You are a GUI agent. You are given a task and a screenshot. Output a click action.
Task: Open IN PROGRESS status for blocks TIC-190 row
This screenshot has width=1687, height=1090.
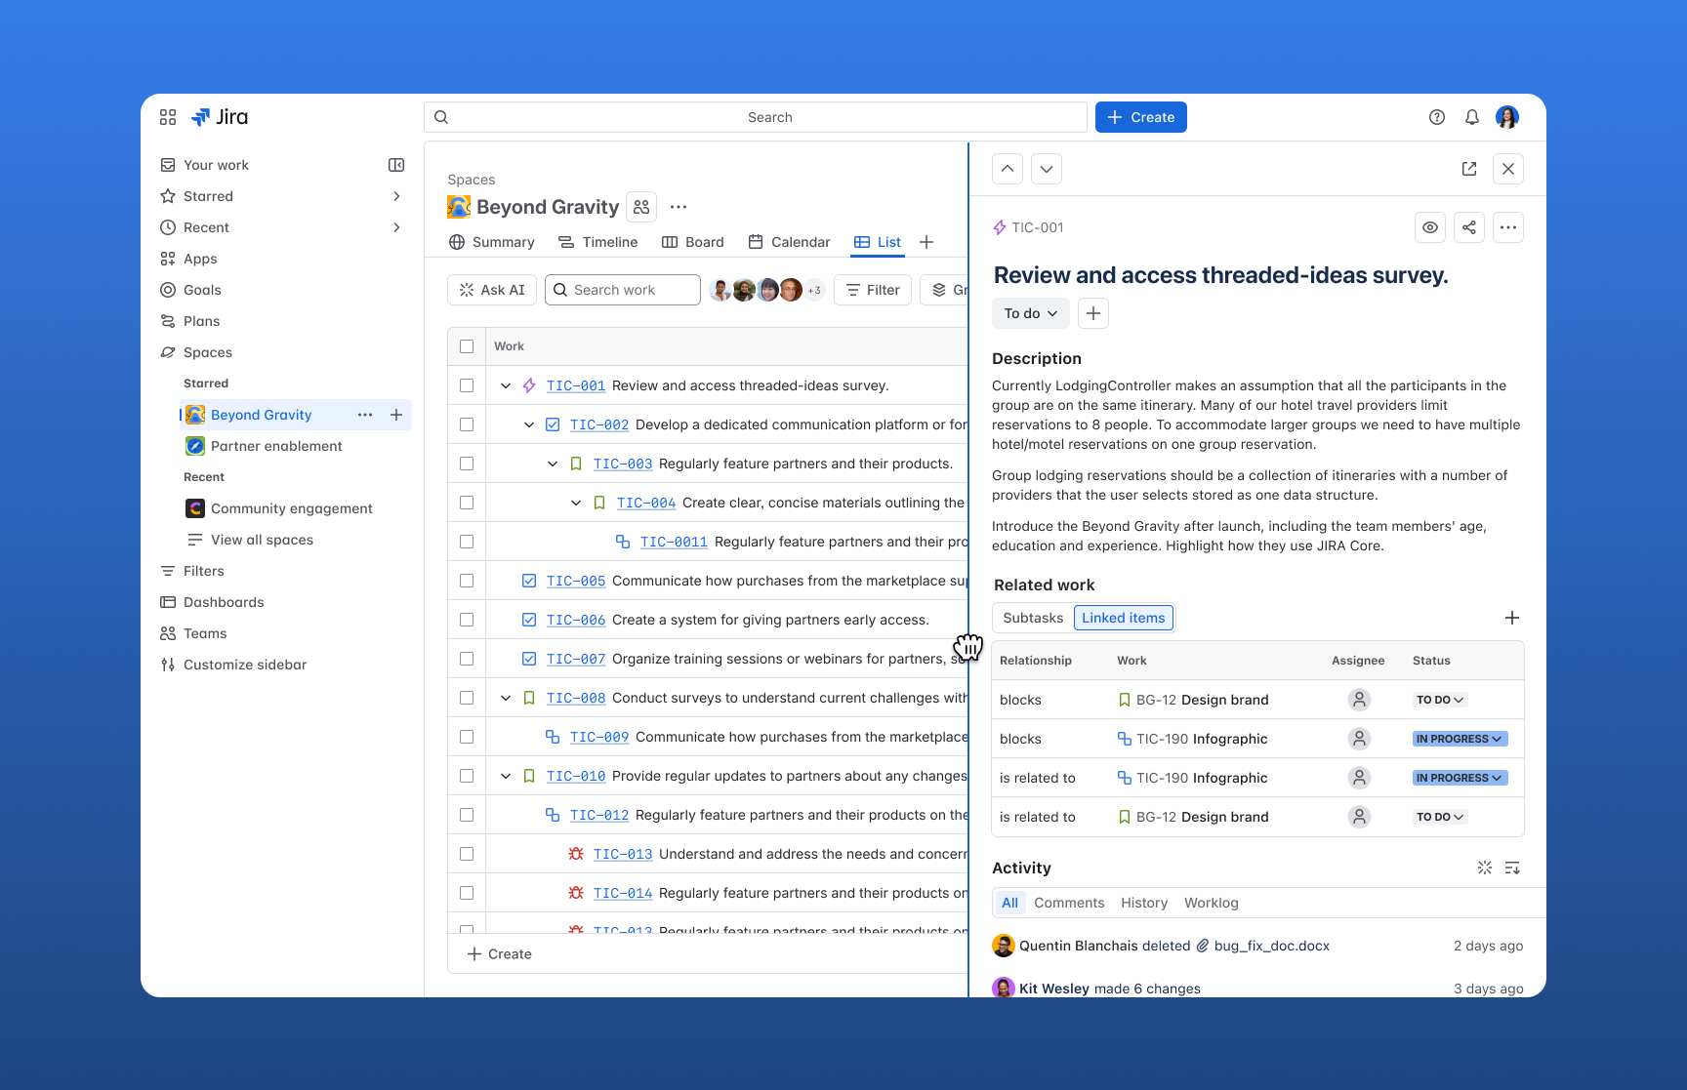1460,739
